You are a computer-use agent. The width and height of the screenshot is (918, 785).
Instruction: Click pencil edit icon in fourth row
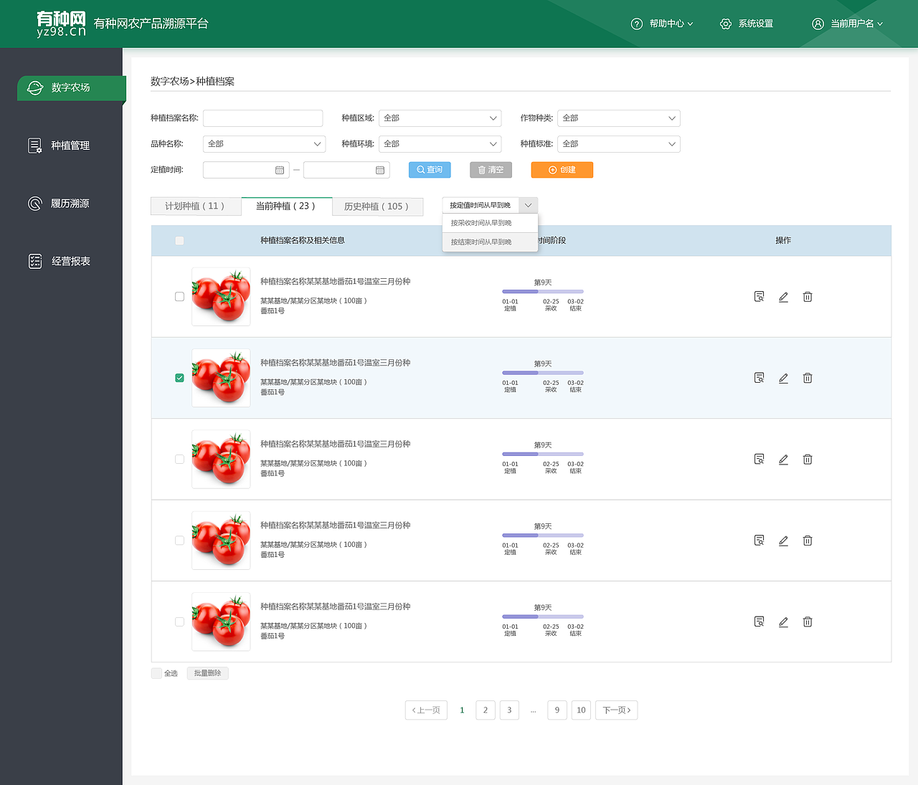point(783,541)
